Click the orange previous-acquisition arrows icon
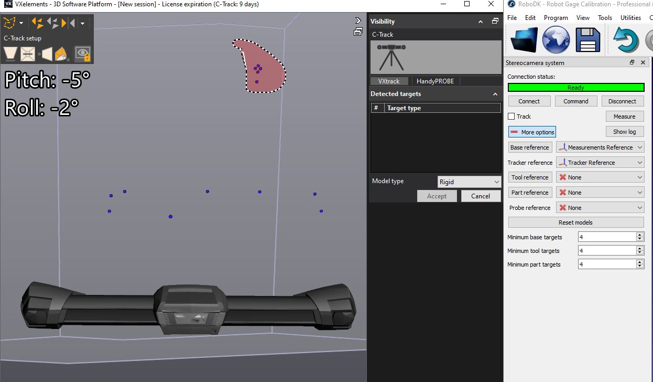653x382 pixels. pyautogui.click(x=37, y=23)
